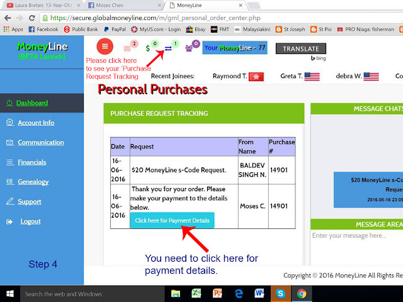Open the Malaysiakini bookmark
Viewport: 403px width, 302px height.
[252, 30]
